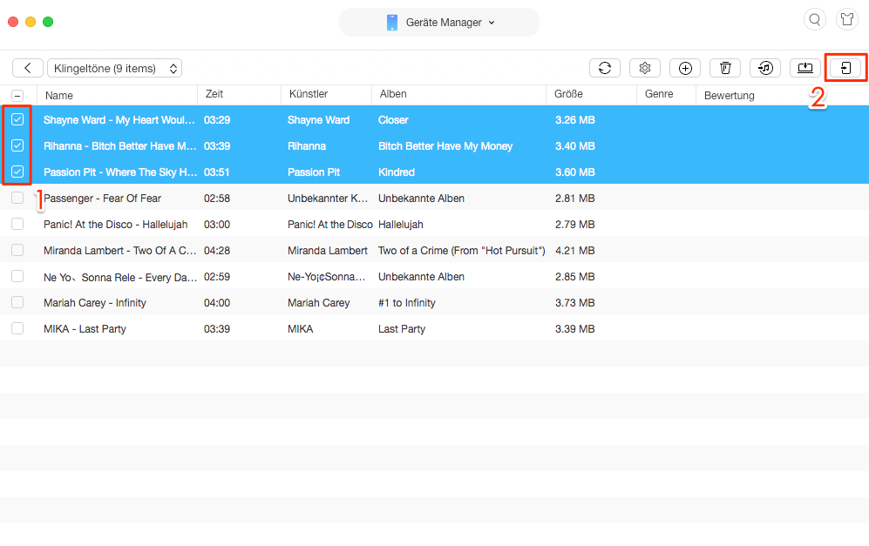Click artist cell 'Passion Pit'

pos(314,172)
